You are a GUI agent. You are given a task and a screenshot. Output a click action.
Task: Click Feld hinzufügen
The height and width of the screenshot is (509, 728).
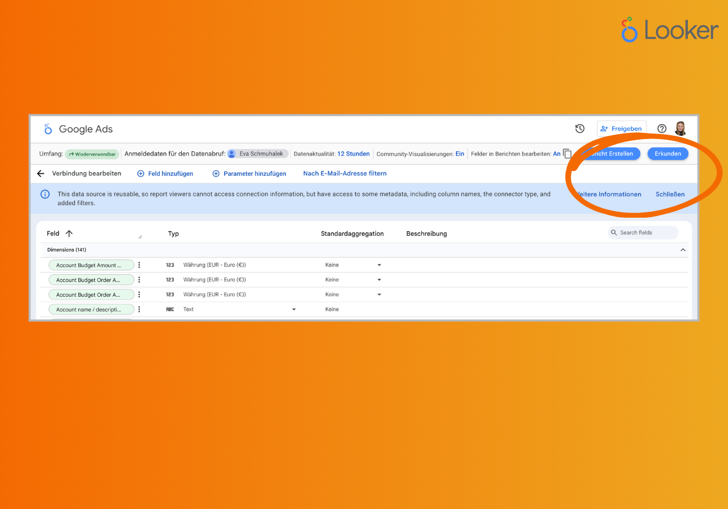coord(165,174)
